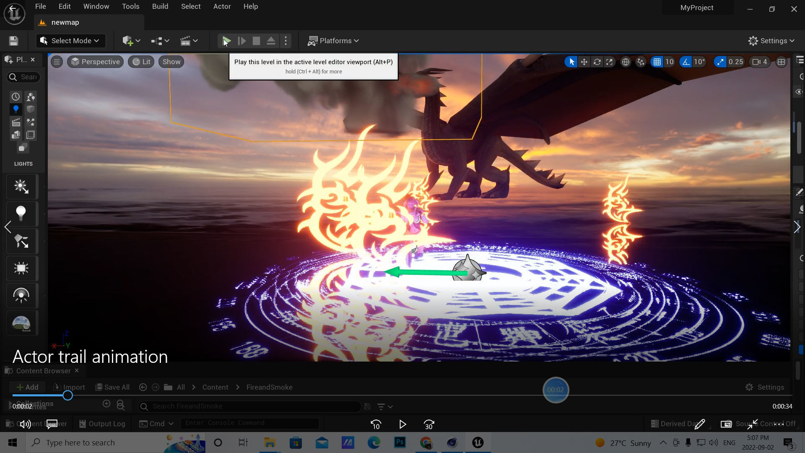Activate the Select objects cursor tool

coord(571,62)
